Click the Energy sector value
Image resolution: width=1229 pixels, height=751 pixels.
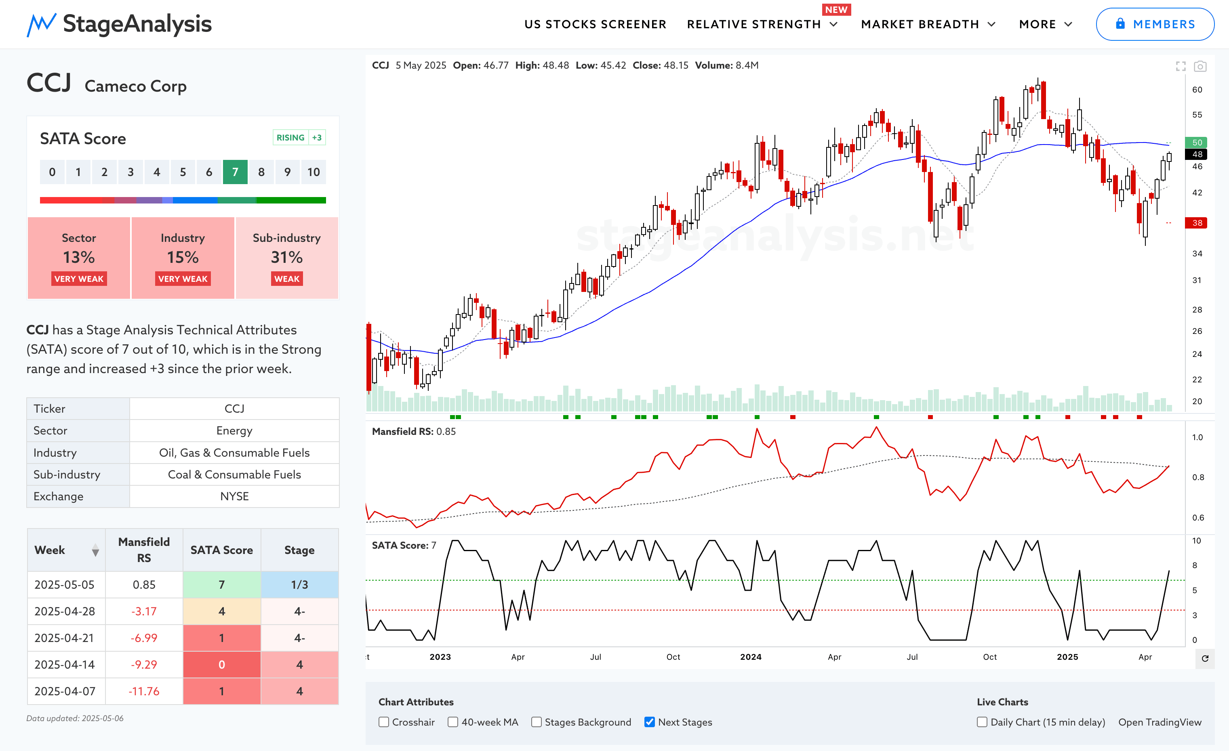[234, 430]
